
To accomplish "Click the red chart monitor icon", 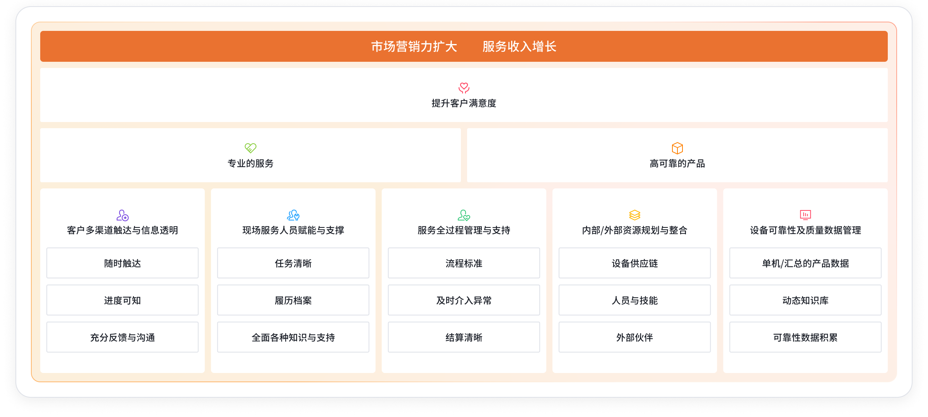I will coord(805,215).
